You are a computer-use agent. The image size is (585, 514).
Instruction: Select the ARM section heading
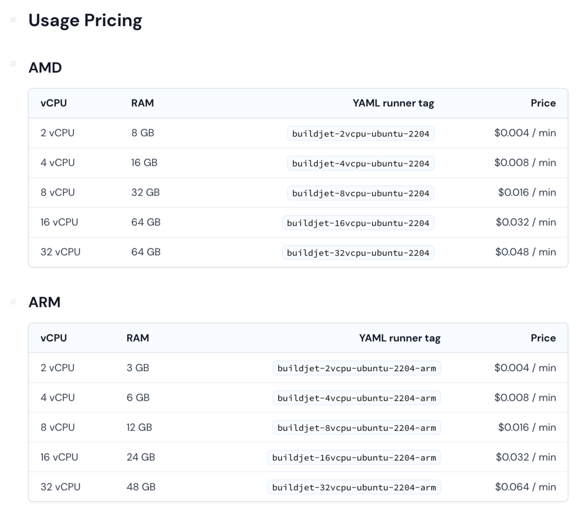(x=44, y=302)
